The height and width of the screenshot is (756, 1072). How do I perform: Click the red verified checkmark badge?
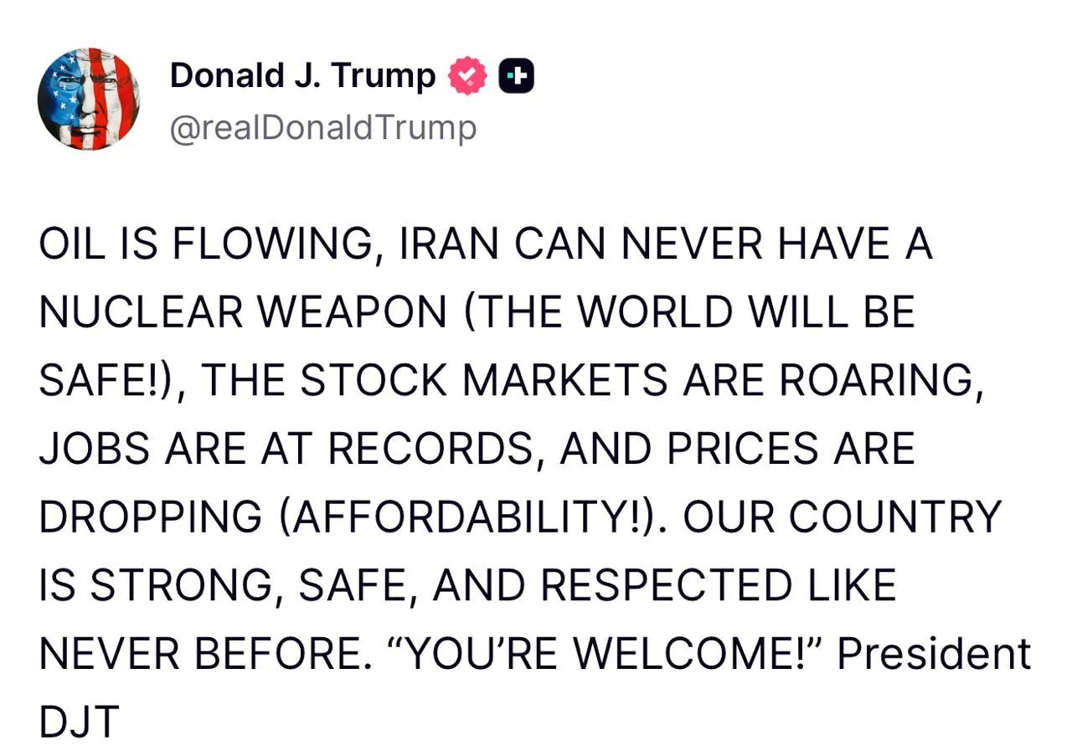tap(467, 77)
